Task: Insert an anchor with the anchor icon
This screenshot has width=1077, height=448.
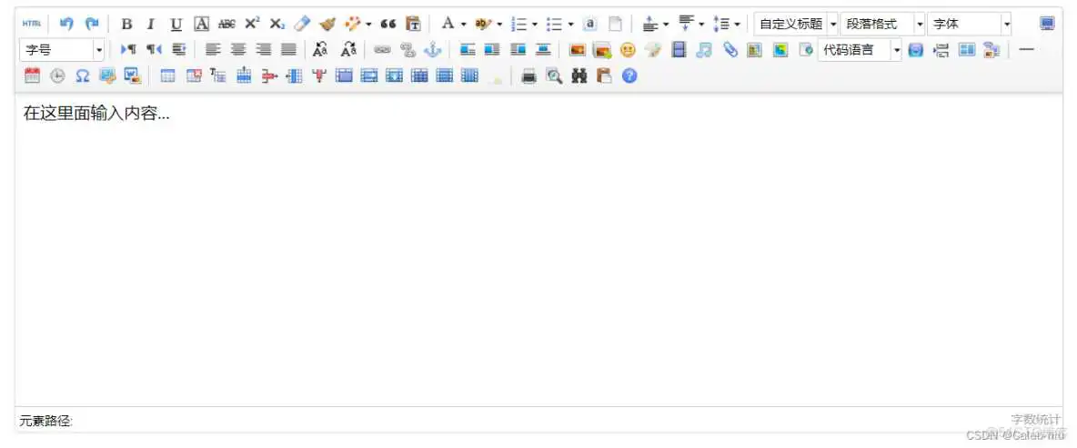Action: pos(432,50)
